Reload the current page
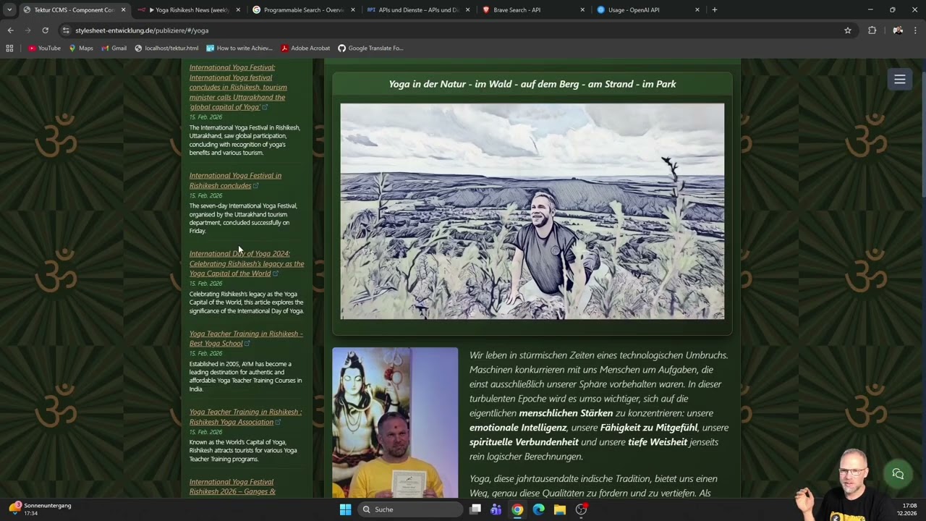 coord(45,30)
